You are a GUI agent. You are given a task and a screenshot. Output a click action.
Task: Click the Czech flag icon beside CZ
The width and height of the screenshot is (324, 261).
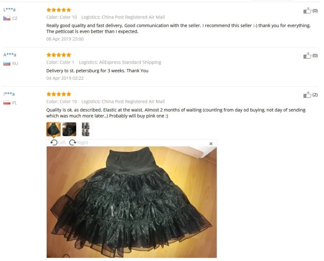click(7, 19)
